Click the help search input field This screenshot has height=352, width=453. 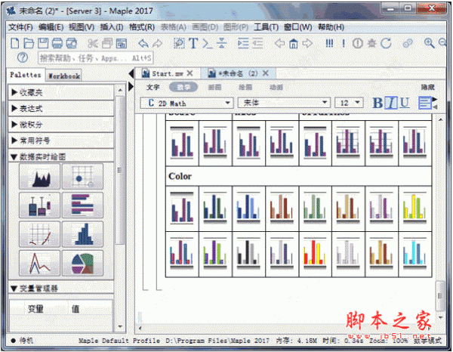(x=95, y=58)
